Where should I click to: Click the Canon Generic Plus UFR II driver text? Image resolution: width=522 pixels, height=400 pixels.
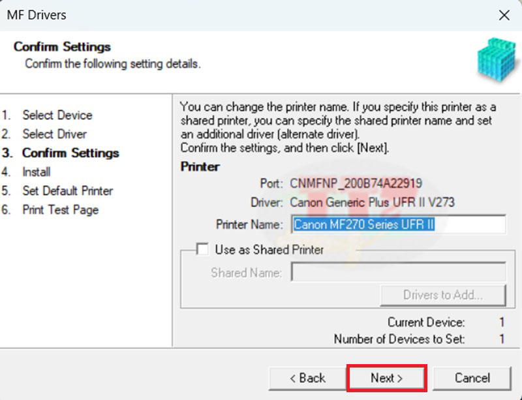(x=372, y=202)
